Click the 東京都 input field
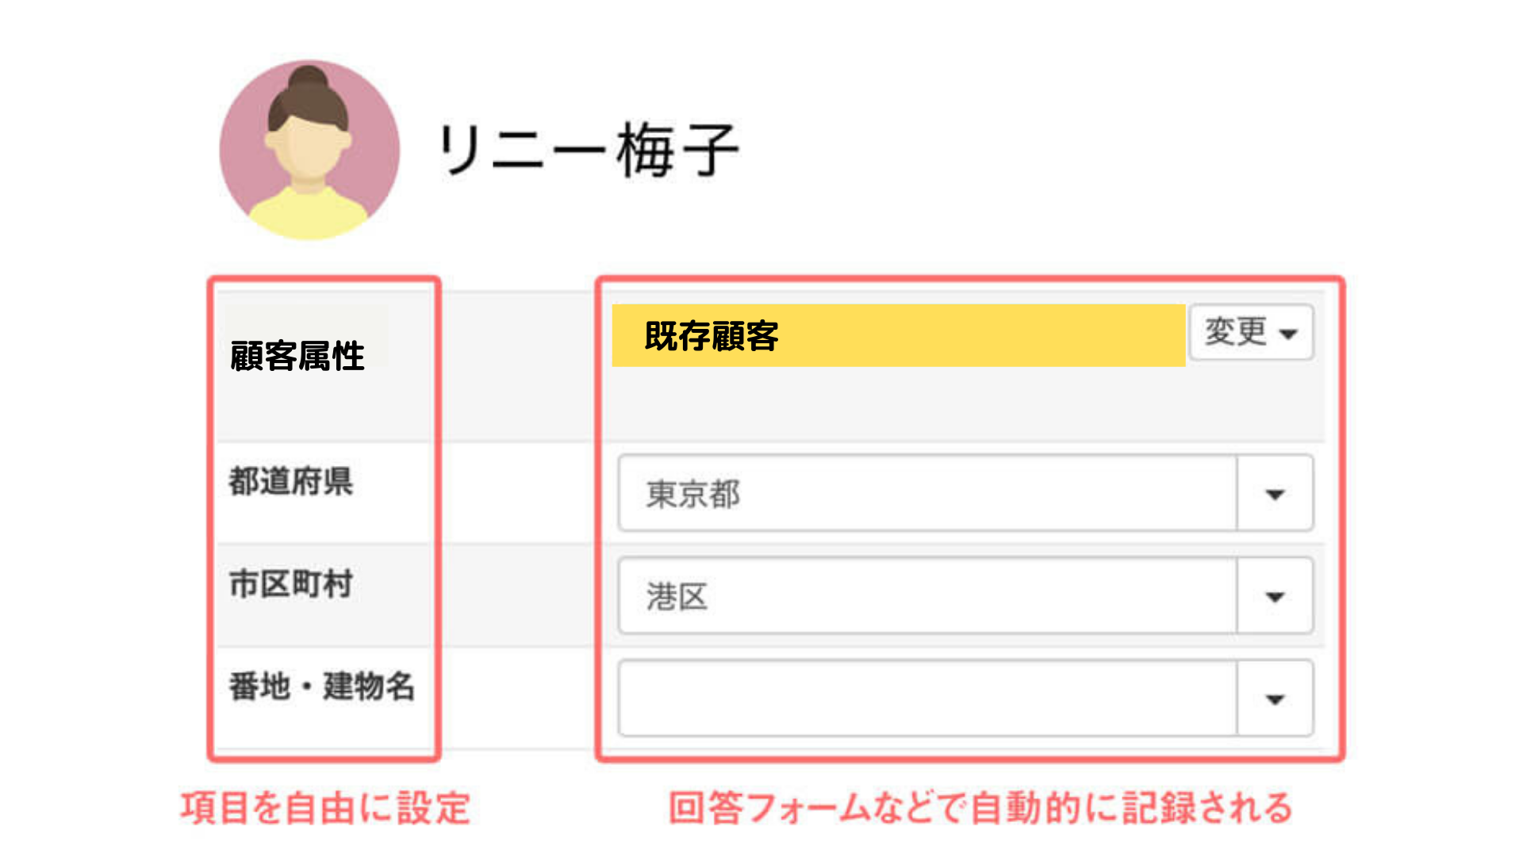This screenshot has height=856, width=1523. pyautogui.click(x=926, y=494)
